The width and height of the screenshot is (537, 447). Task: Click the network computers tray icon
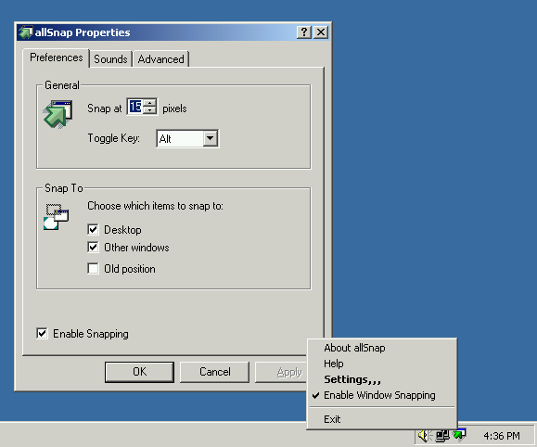442,436
